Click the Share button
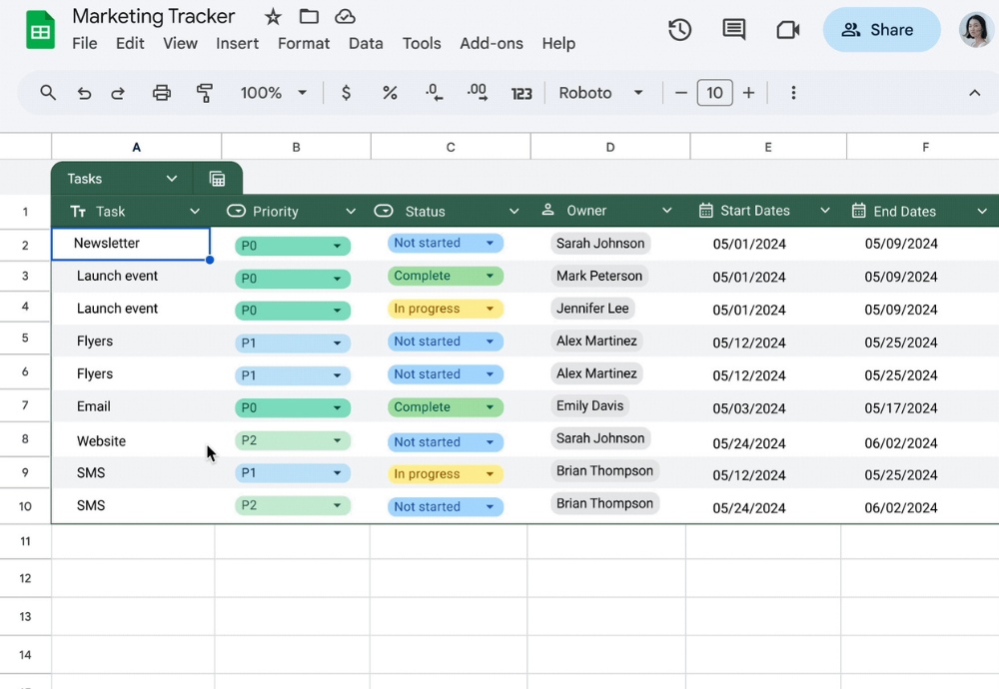Screen dimensions: 999x689 click(881, 30)
